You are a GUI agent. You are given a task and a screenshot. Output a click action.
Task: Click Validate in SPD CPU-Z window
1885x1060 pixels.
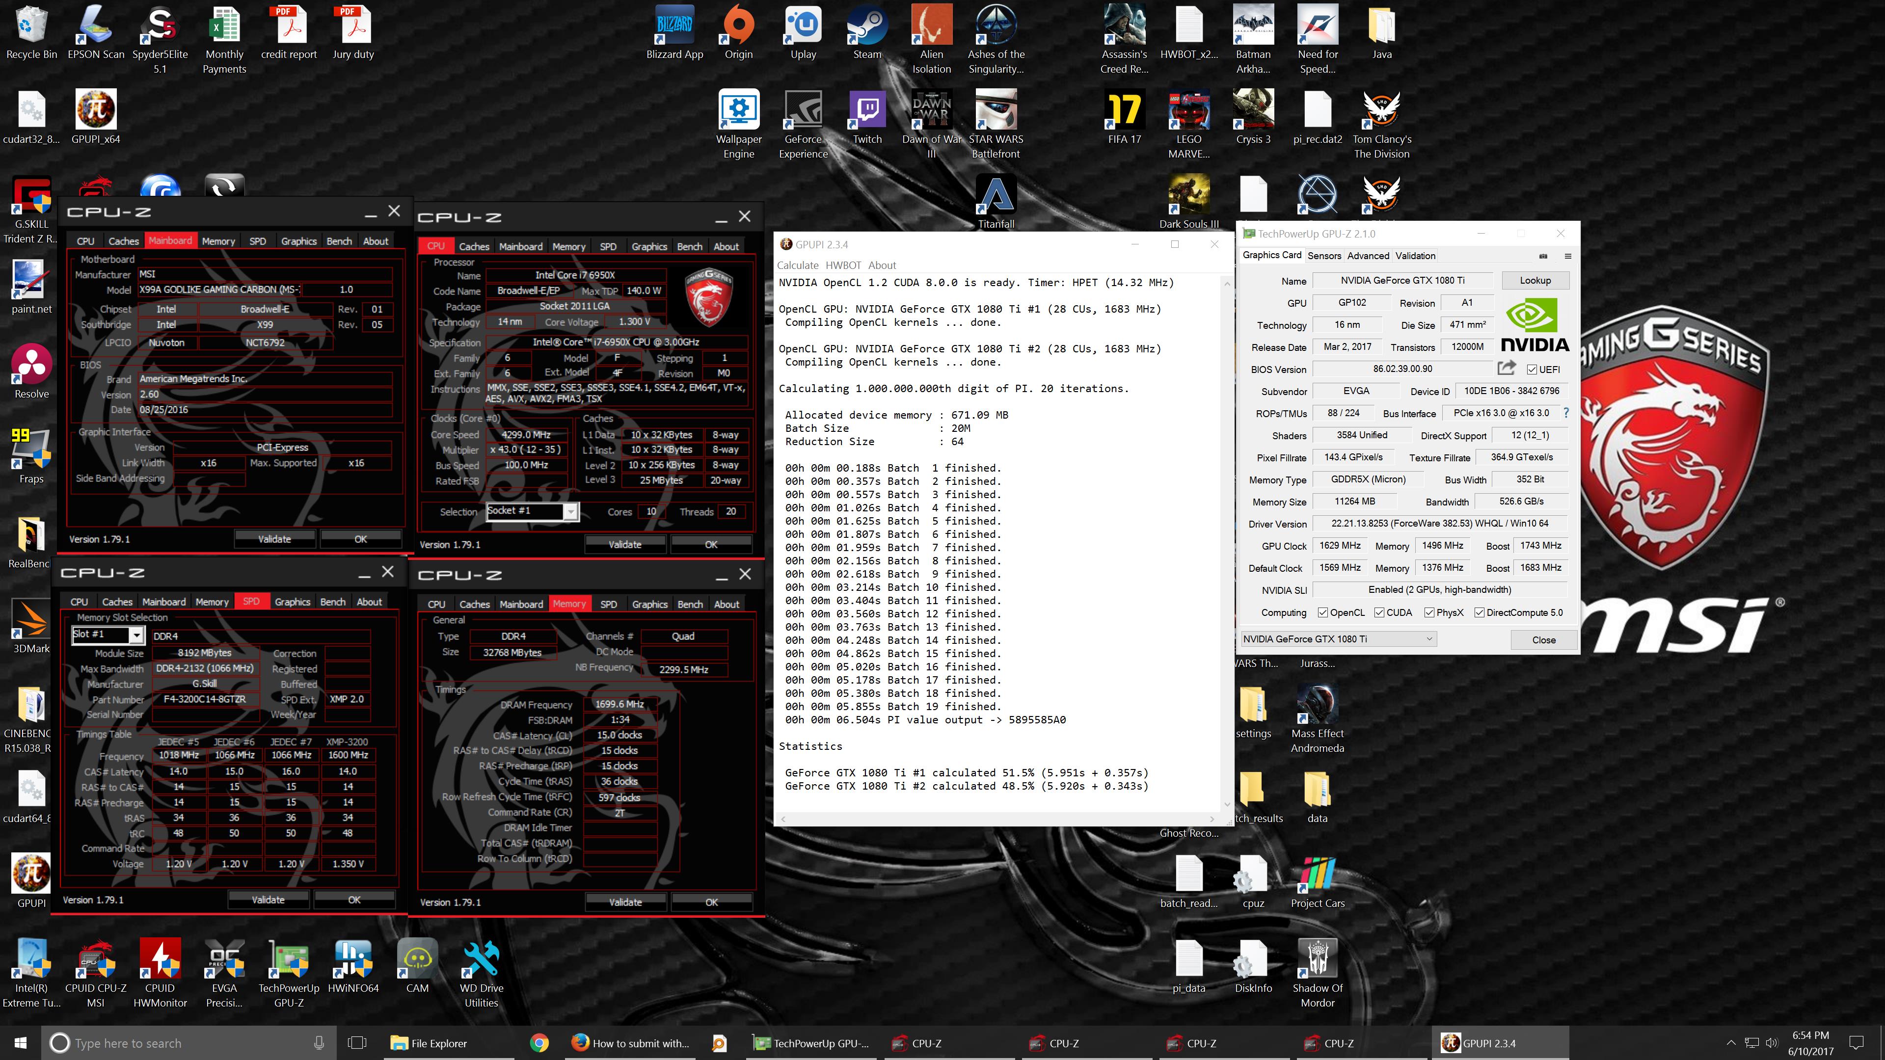[x=268, y=900]
